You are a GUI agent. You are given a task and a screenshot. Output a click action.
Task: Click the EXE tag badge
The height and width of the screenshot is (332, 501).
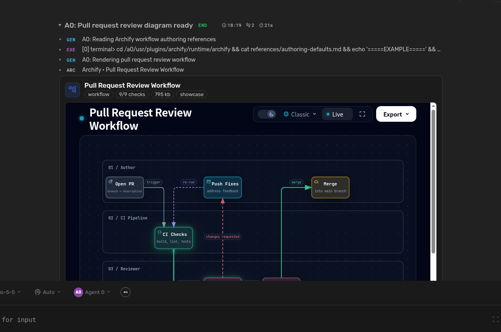71,50
